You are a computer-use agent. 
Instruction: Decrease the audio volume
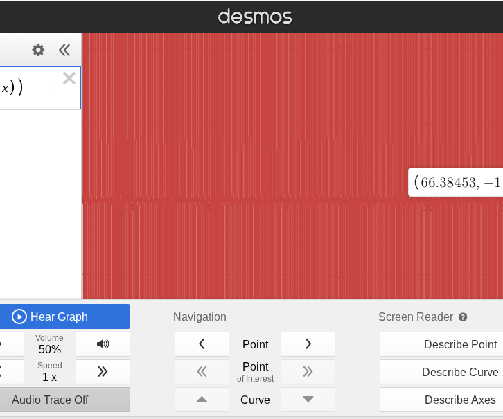click(11, 344)
